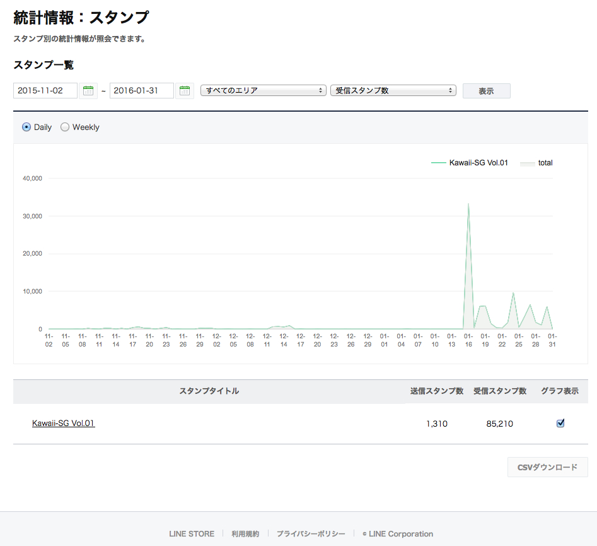597x546 pixels.
Task: Open the すべてのエリア area dropdown
Action: click(x=264, y=90)
